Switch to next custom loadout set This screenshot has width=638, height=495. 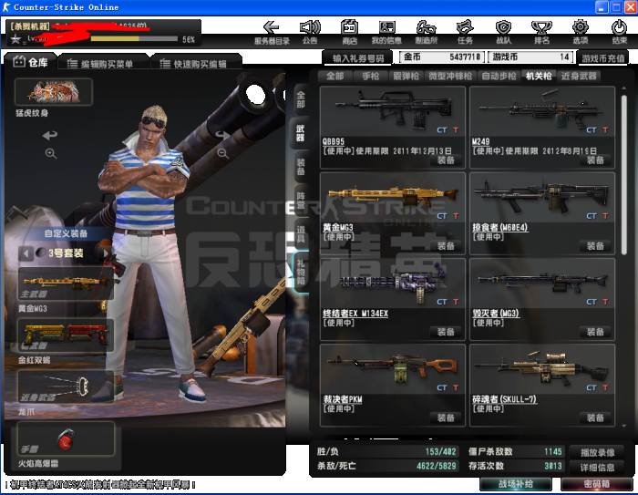(x=107, y=253)
